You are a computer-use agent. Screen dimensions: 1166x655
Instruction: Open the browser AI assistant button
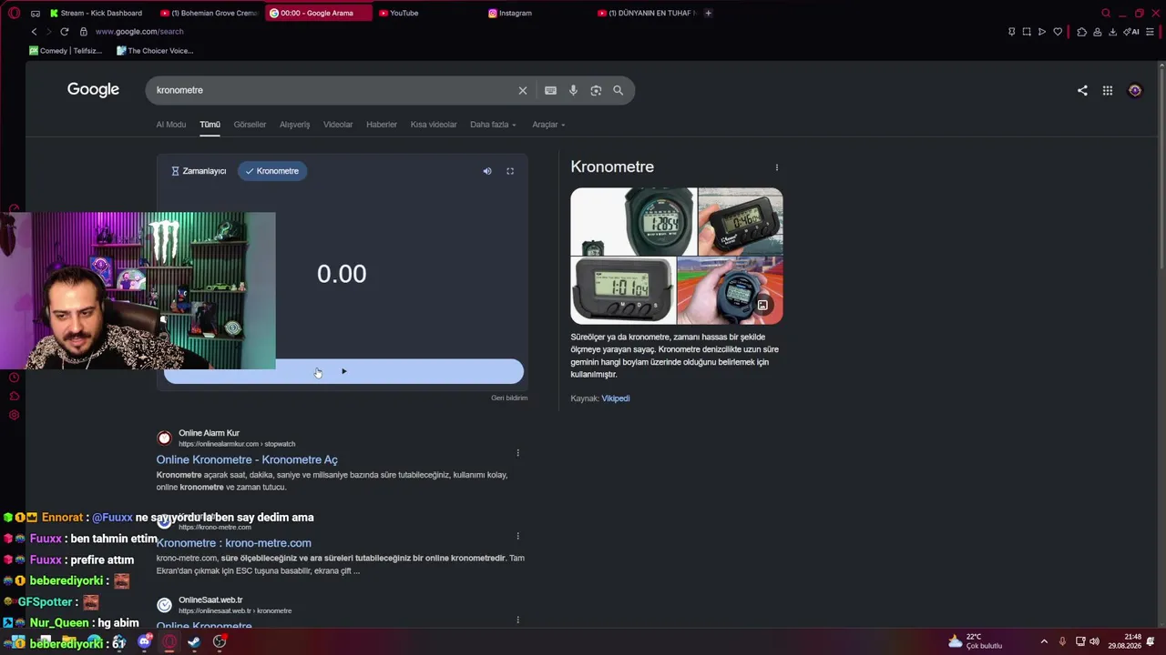click(1131, 32)
